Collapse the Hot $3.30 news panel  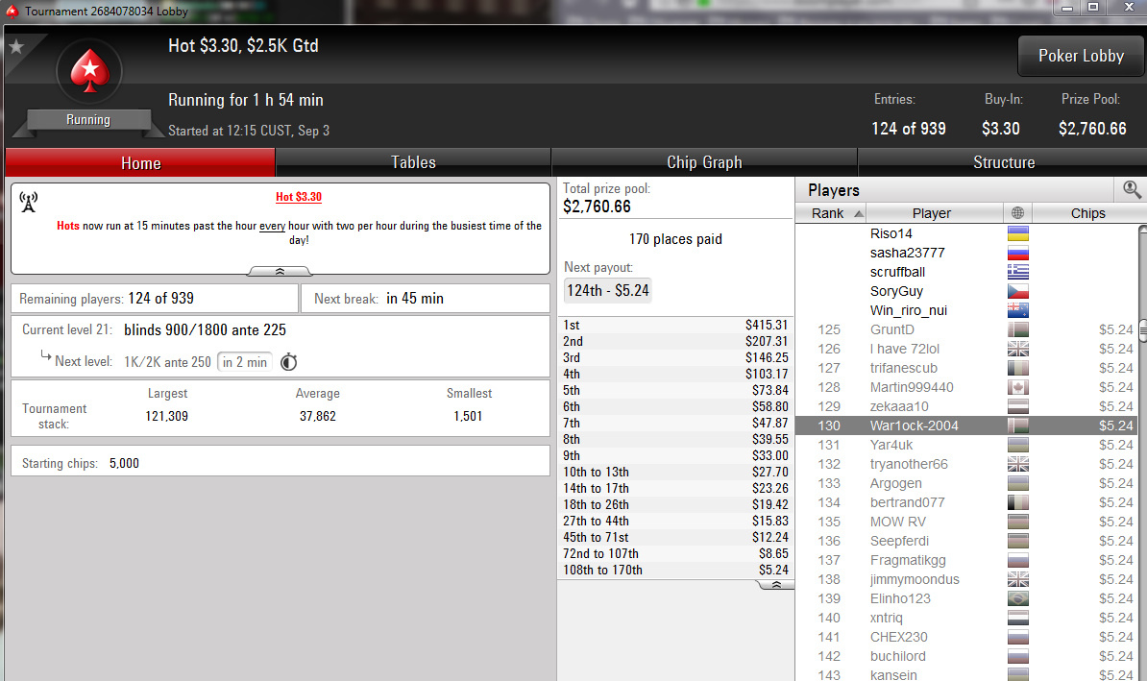[x=280, y=272]
